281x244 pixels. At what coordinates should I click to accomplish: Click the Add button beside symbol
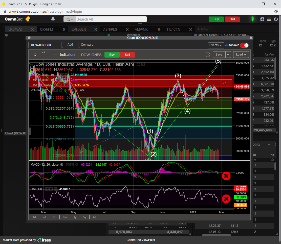coord(70,45)
